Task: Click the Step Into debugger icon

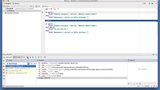Action: coord(30,57)
